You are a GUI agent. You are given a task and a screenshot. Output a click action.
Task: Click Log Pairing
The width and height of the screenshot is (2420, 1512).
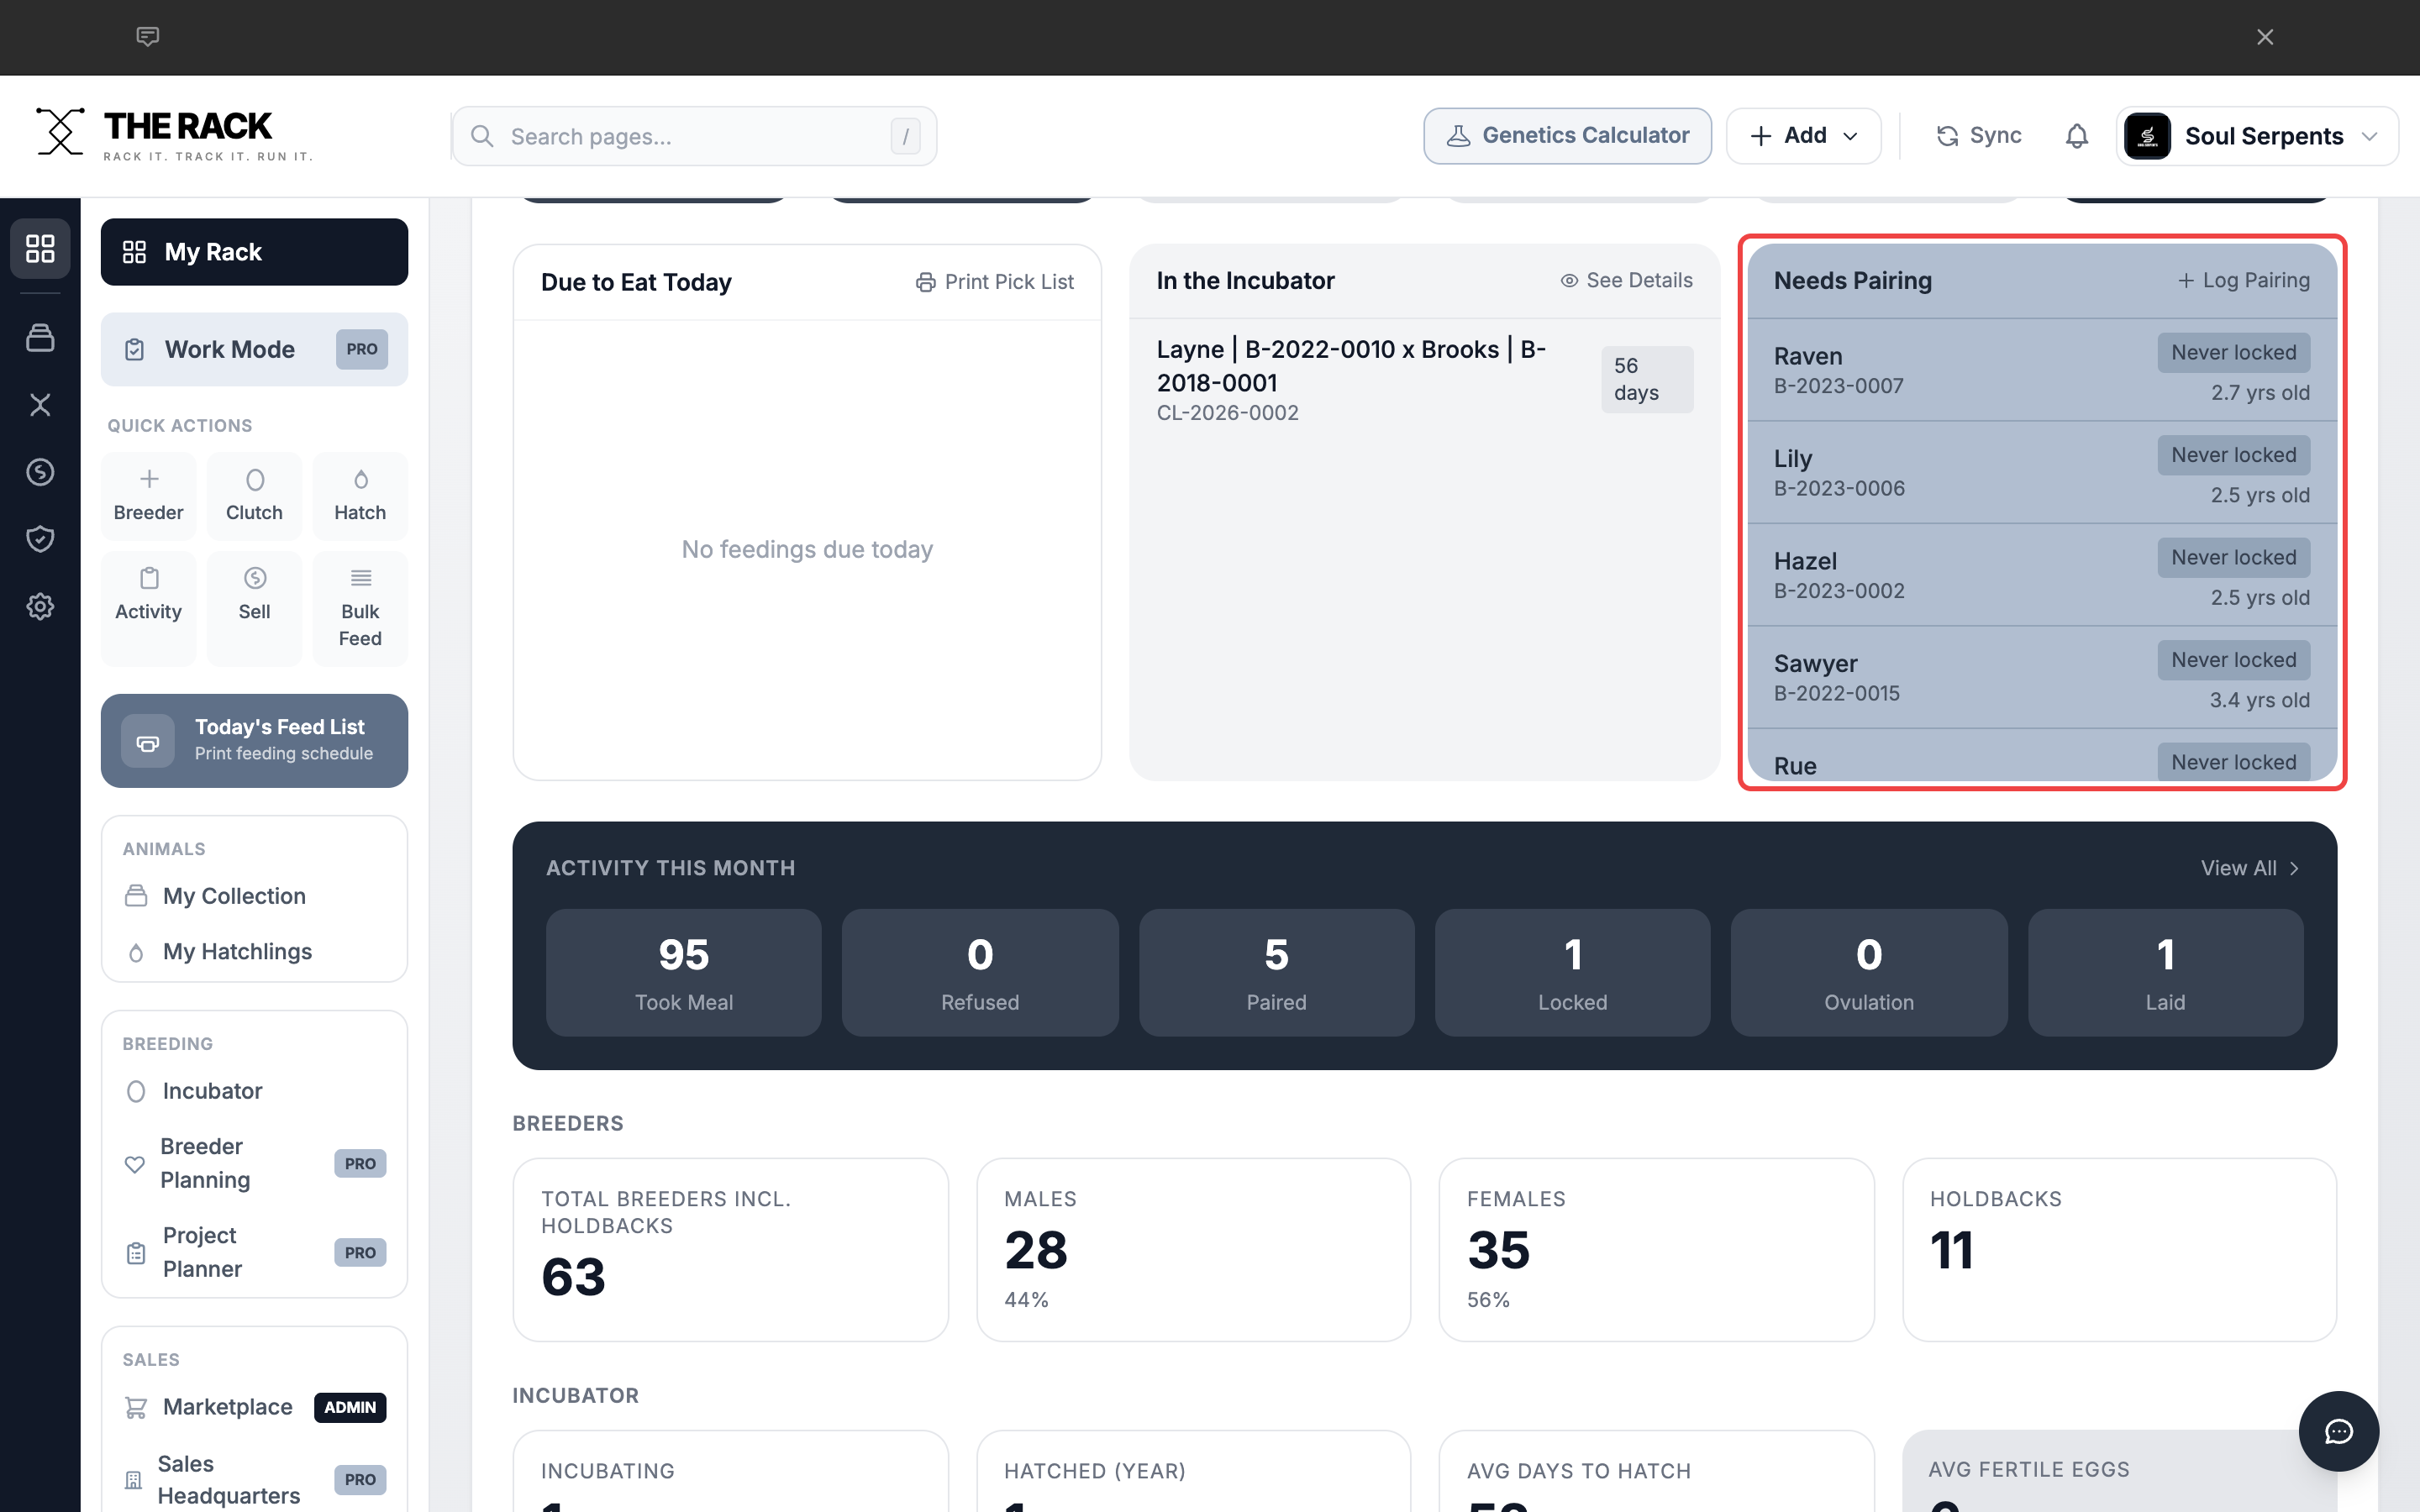click(2243, 281)
